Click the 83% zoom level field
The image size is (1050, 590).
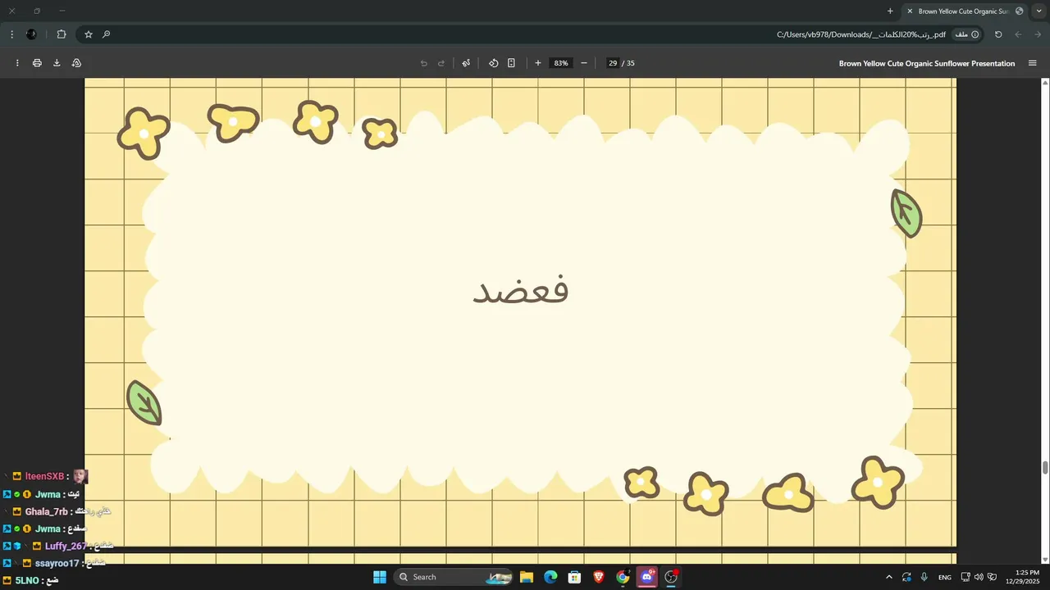point(561,63)
